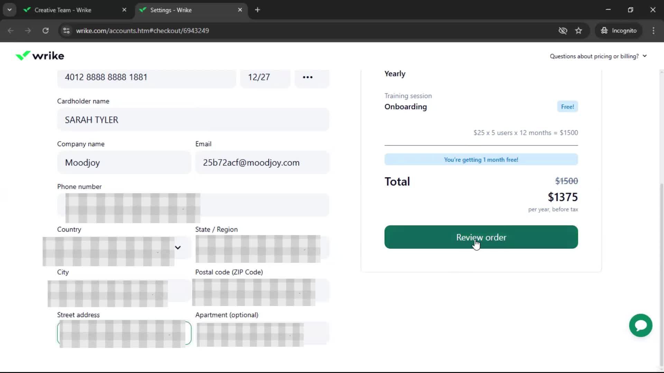Image resolution: width=664 pixels, height=373 pixels.
Task: Click the strikethrough $1500 price
Action: tap(566, 181)
